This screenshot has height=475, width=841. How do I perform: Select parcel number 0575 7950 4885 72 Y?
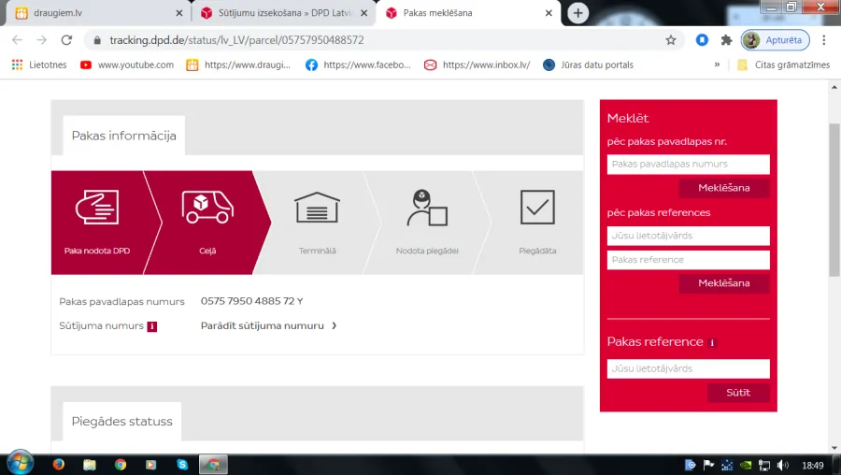pyautogui.click(x=251, y=301)
